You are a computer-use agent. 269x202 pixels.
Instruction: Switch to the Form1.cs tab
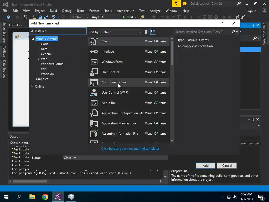(x=15, y=25)
